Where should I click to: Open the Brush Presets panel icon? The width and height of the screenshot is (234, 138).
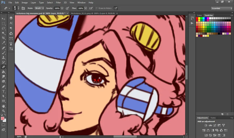[11, 49]
